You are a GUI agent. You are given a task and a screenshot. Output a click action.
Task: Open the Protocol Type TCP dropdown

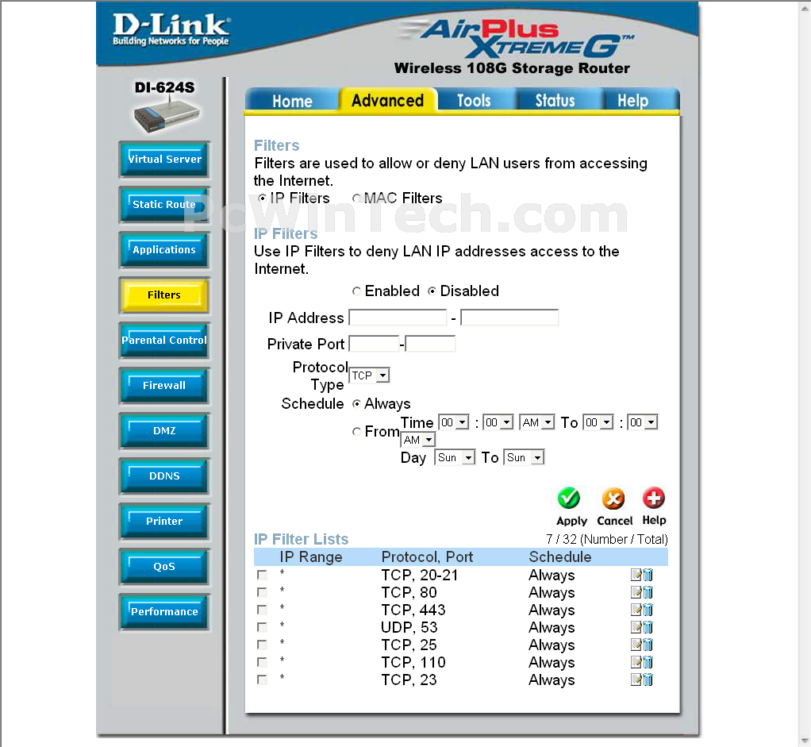pyautogui.click(x=369, y=375)
